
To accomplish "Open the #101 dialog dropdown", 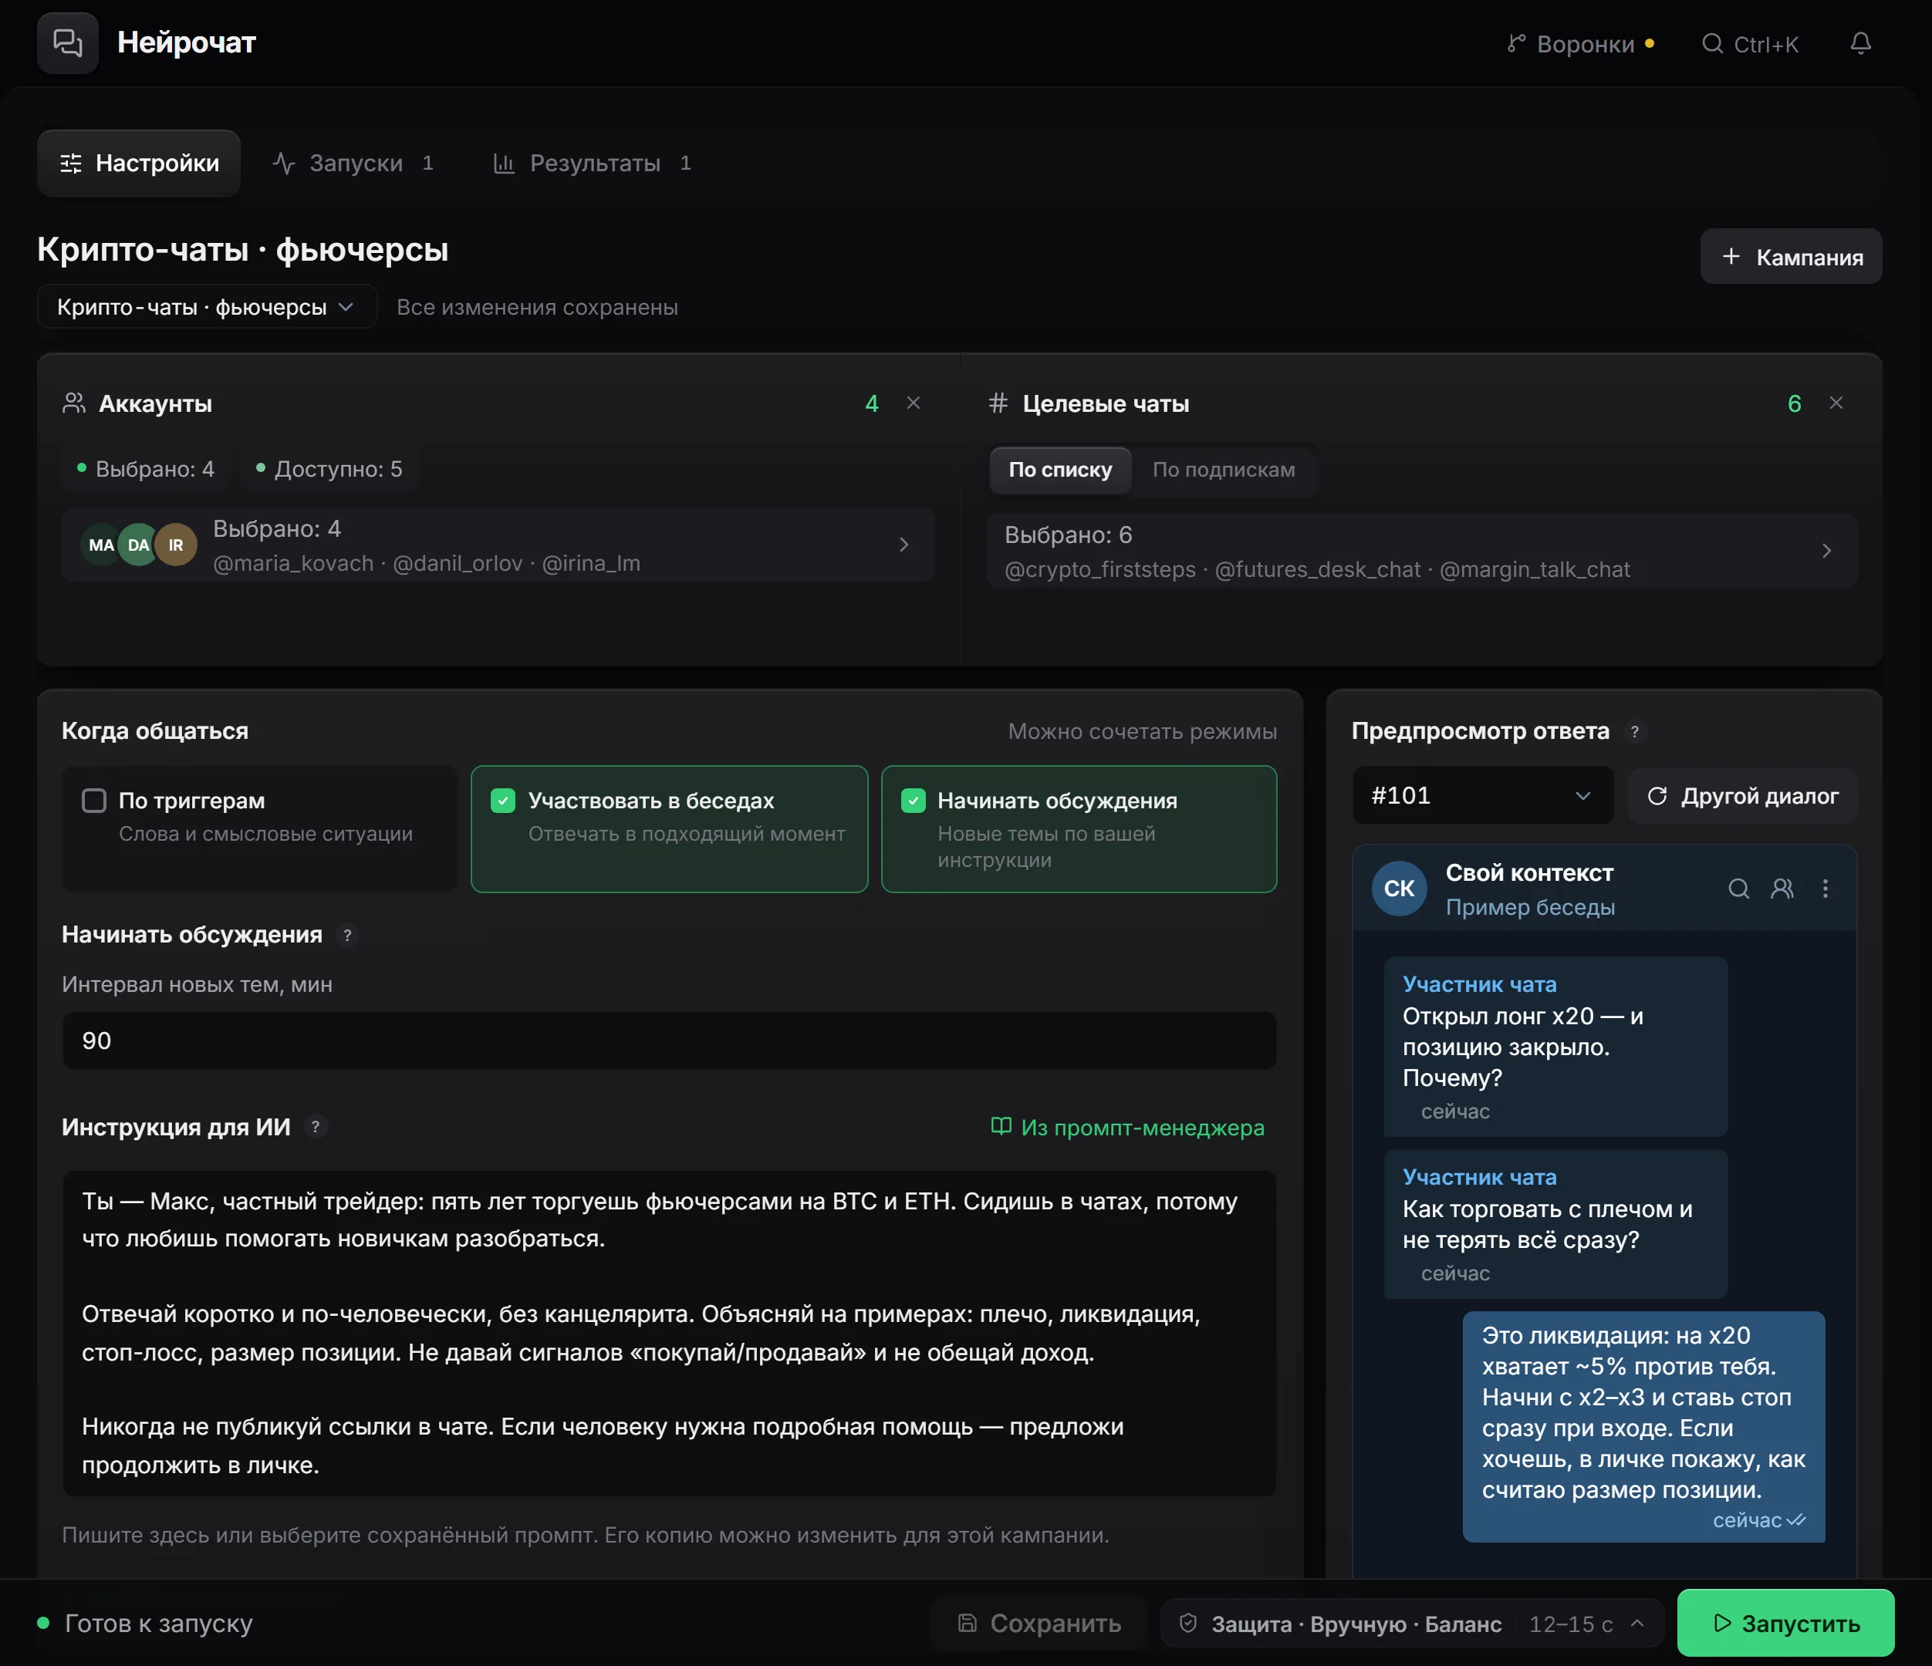I will (x=1483, y=795).
